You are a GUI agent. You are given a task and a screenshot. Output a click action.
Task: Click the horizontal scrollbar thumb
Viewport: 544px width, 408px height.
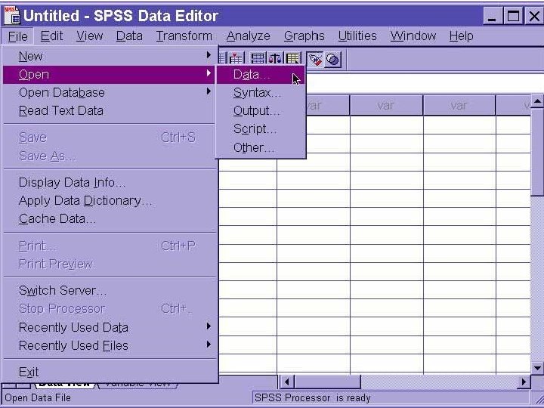(x=327, y=382)
